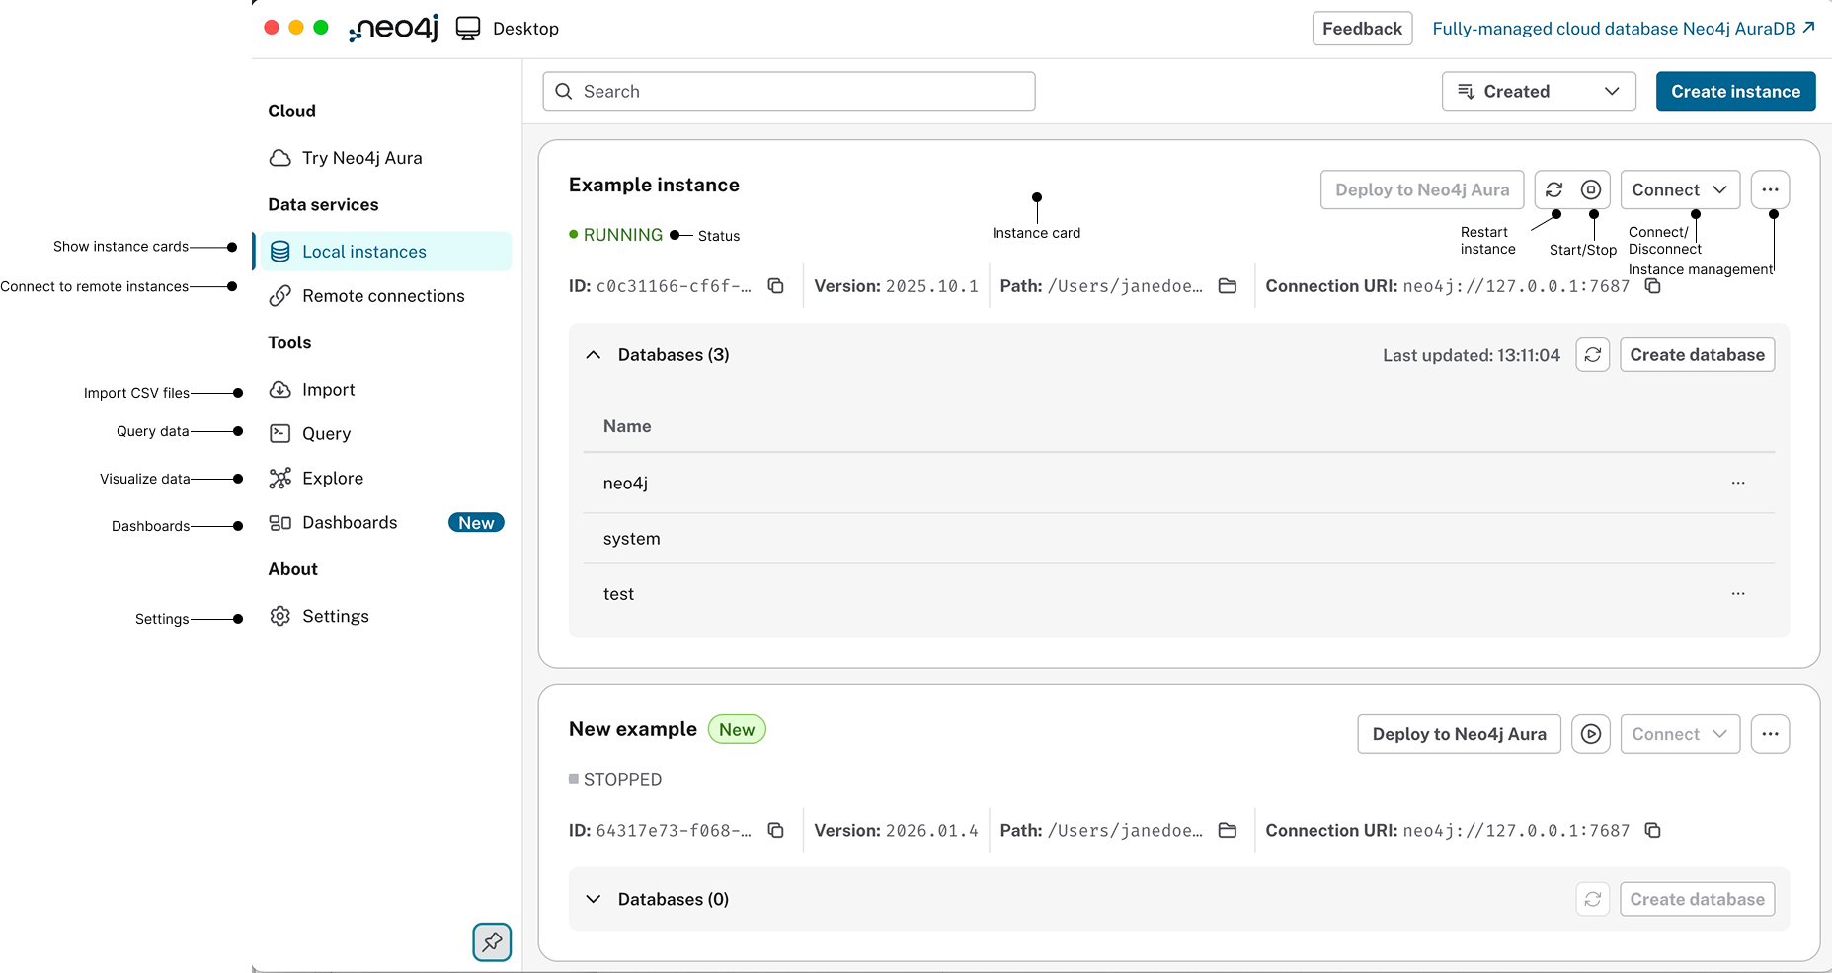Click the Query terminal icon
This screenshot has width=1832, height=973.
[280, 434]
